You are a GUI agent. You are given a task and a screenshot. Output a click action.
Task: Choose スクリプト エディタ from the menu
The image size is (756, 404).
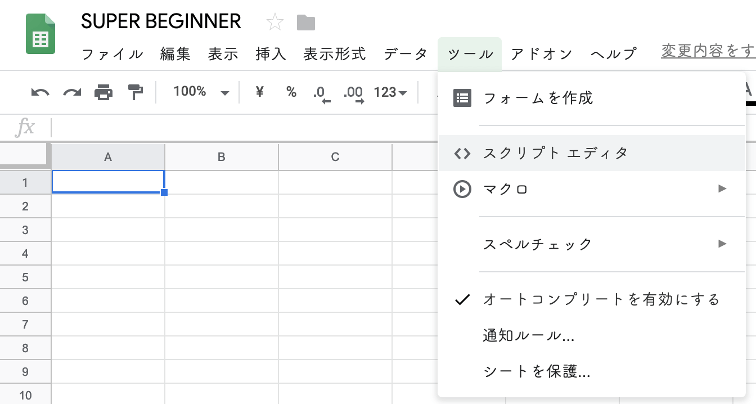click(x=555, y=153)
